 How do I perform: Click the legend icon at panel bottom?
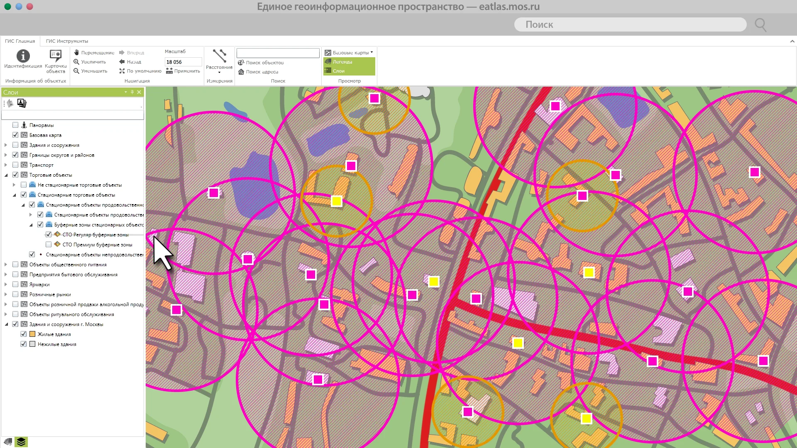pyautogui.click(x=8, y=442)
